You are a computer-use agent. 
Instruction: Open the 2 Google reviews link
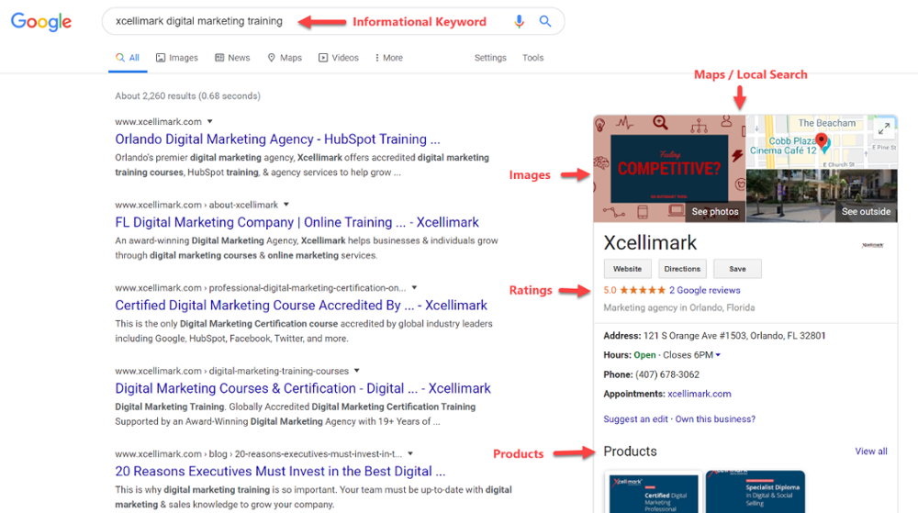(705, 290)
